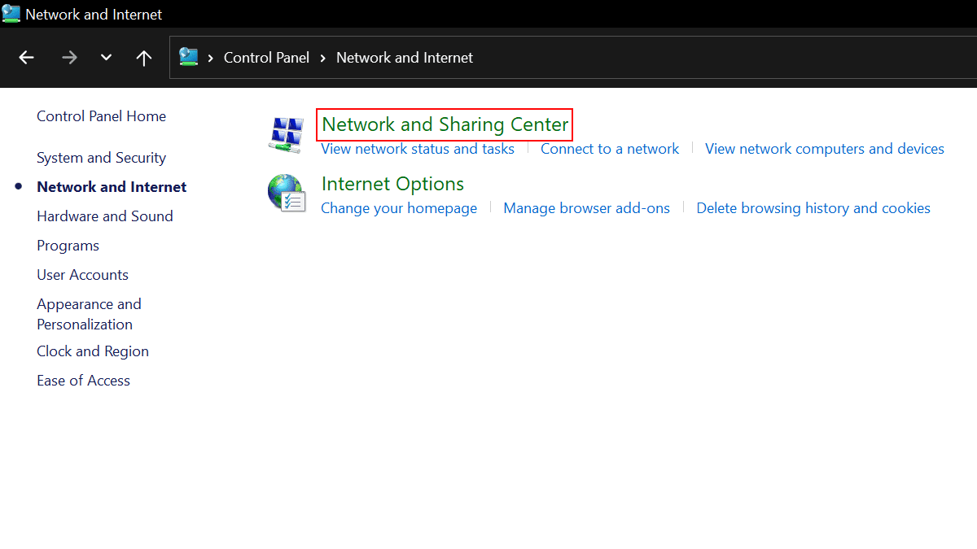Image resolution: width=977 pixels, height=549 pixels.
Task: Click Delete browsing history and cookies
Action: click(813, 208)
